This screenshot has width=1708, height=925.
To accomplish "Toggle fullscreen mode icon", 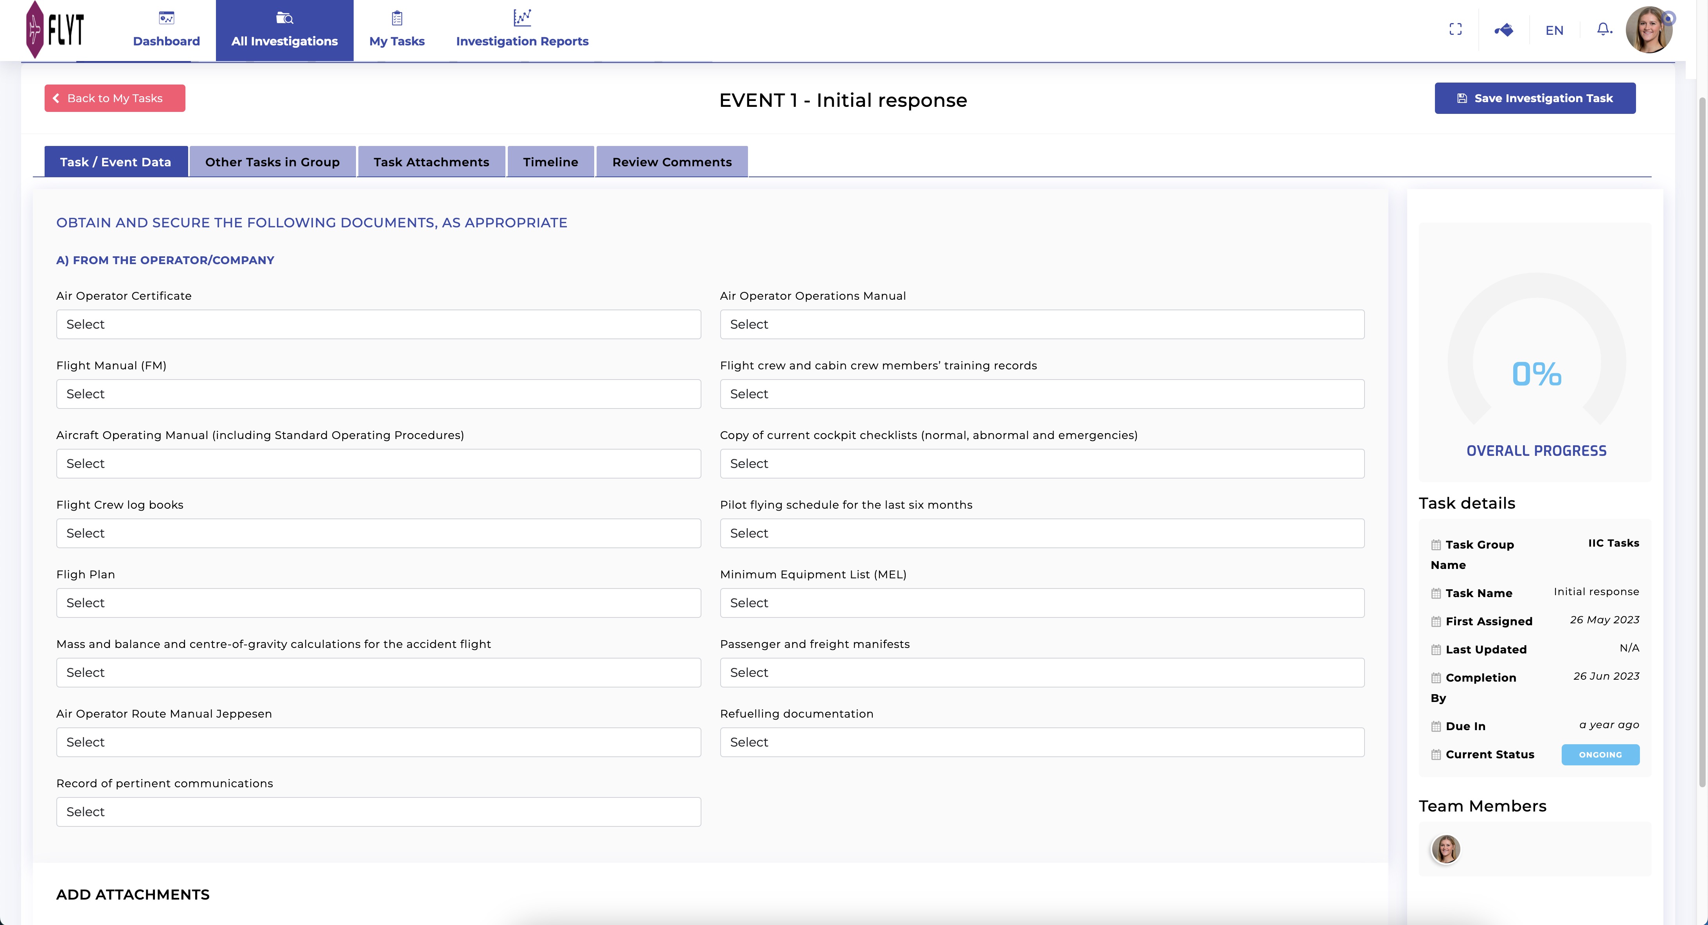I will [x=1455, y=29].
